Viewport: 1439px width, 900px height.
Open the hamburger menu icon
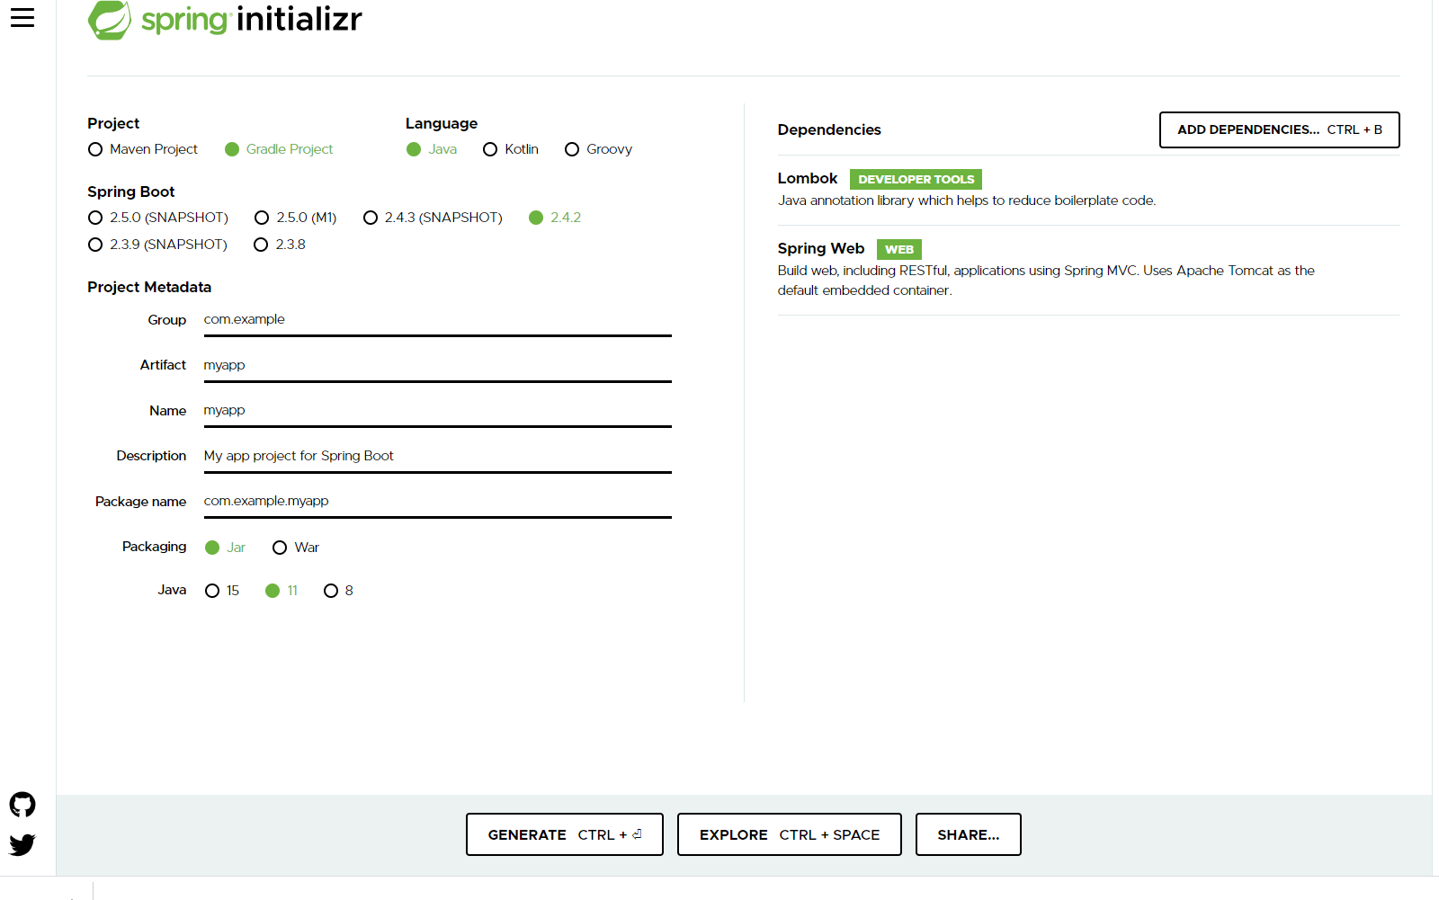[22, 18]
